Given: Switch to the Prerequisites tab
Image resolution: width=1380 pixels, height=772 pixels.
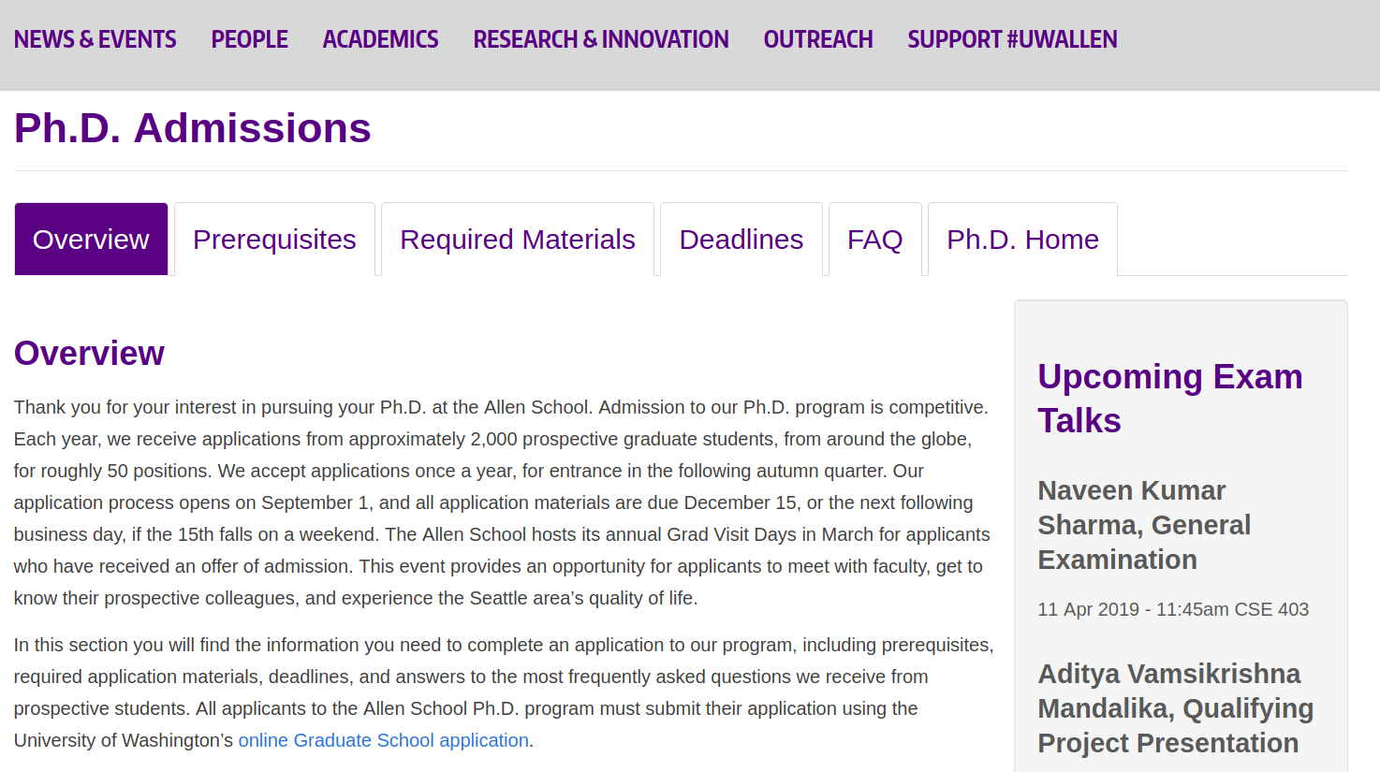Looking at the screenshot, I should click(x=274, y=240).
